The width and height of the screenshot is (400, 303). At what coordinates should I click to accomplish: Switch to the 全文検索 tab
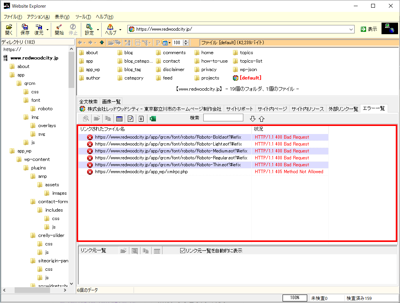88,101
